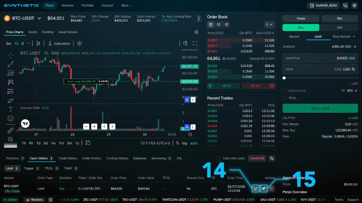Viewport: 362px width, 203px height.
Task: Cancel the Limit Long order label on chart
Action: (x=113, y=81)
